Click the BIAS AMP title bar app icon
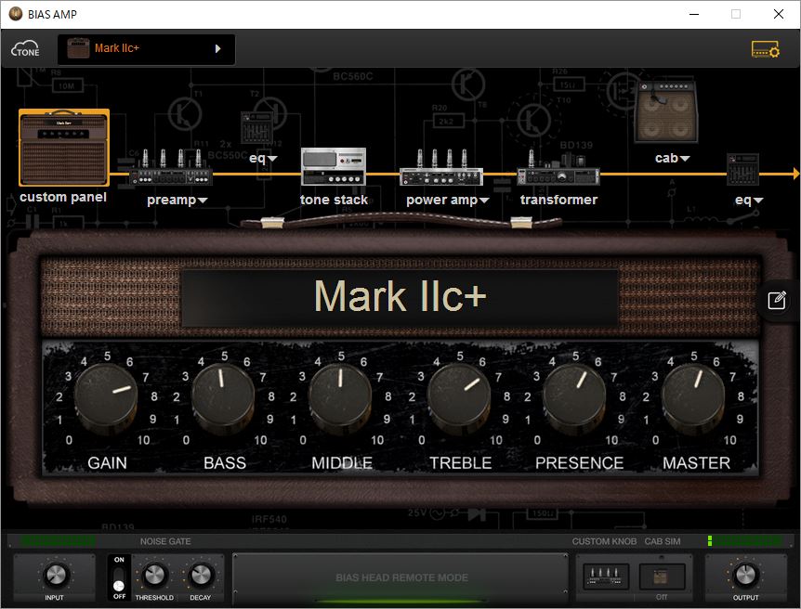The image size is (801, 609). (x=15, y=14)
